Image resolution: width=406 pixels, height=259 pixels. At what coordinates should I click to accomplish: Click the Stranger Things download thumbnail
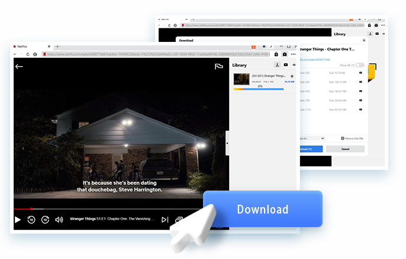(x=241, y=79)
